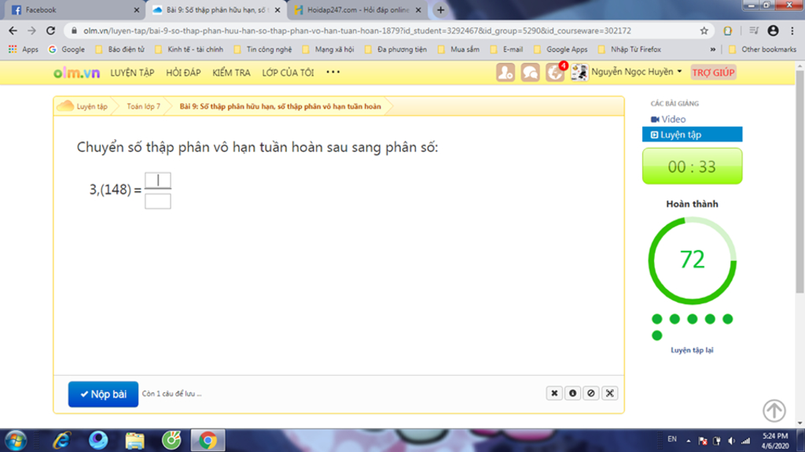
Task: Open Chrome profile icon
Action: click(773, 31)
